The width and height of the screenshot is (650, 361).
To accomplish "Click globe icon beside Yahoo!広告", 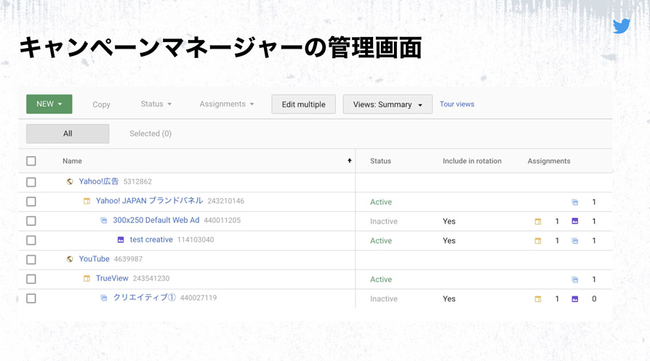I will click(x=70, y=182).
